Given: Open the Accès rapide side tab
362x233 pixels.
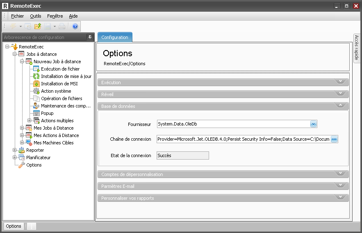Looking at the screenshot, I should pos(356,48).
